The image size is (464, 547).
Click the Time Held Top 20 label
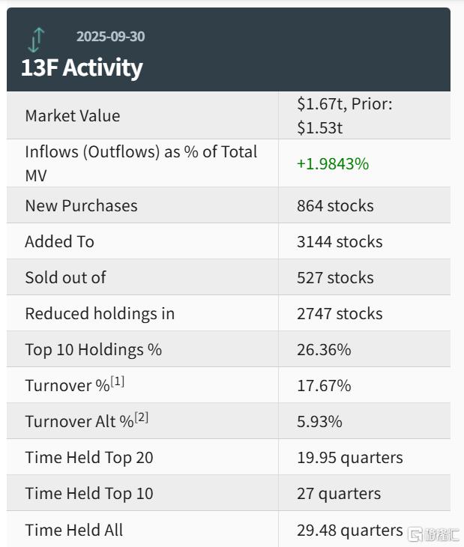coord(88,457)
